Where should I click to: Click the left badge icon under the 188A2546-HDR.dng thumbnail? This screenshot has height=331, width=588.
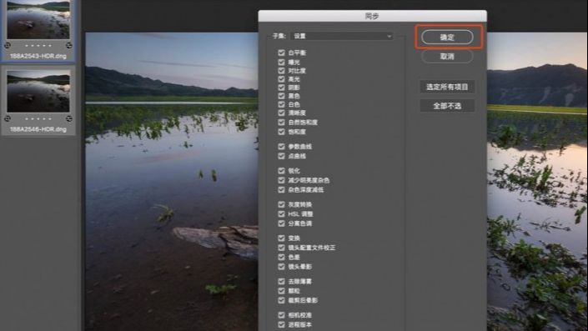(x=8, y=118)
